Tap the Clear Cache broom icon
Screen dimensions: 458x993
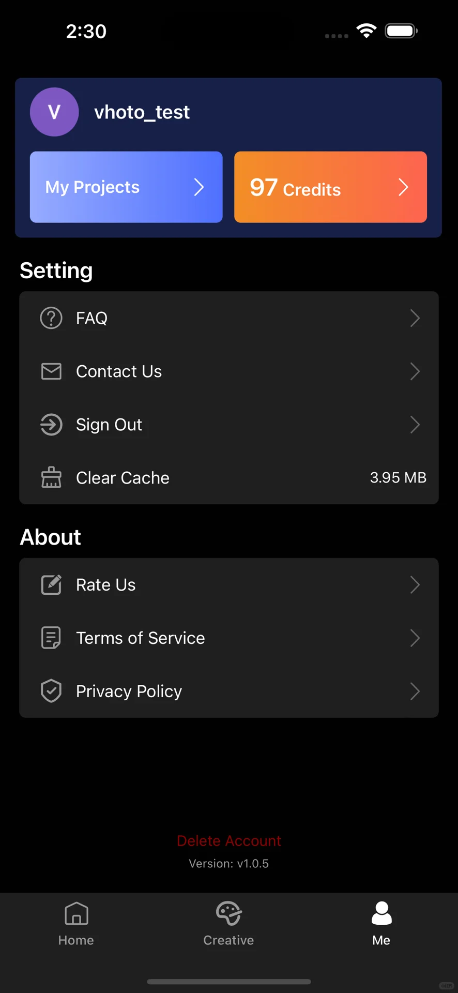pyautogui.click(x=51, y=477)
